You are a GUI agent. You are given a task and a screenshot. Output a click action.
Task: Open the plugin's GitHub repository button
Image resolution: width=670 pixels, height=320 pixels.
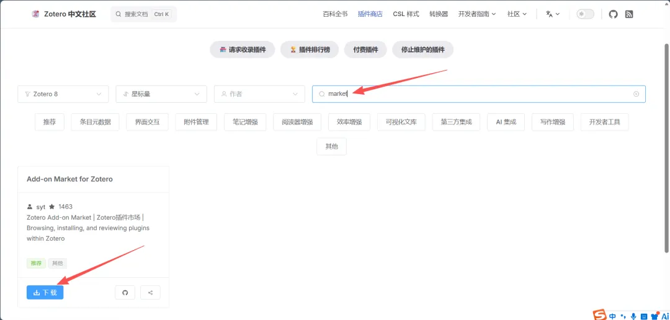125,292
